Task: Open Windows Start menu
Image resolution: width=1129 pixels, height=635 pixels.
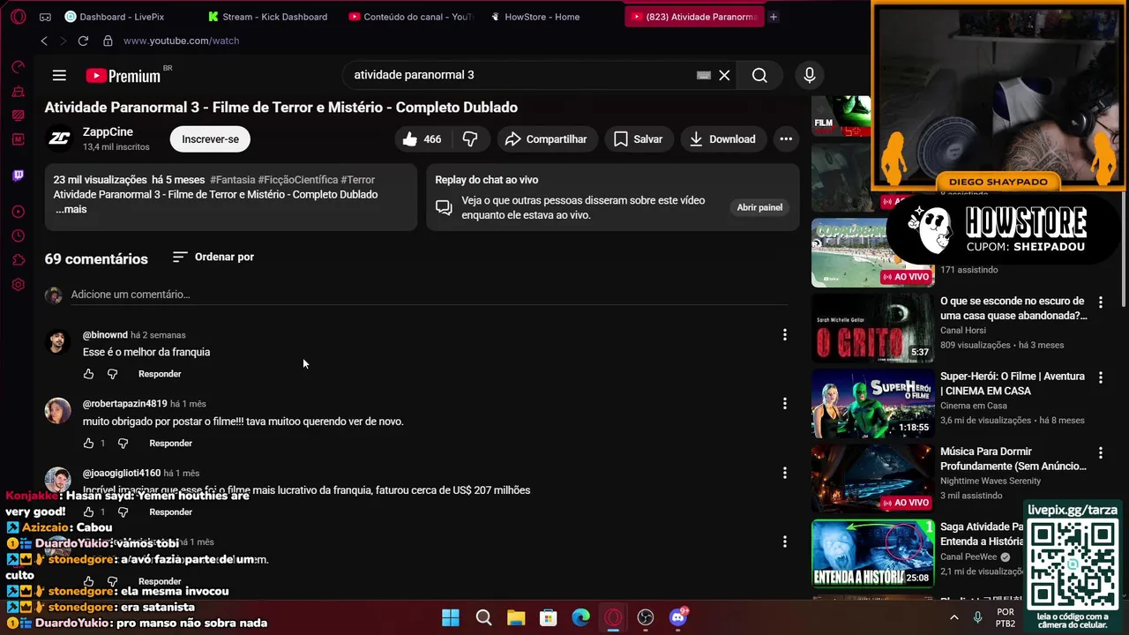Action: tap(450, 617)
